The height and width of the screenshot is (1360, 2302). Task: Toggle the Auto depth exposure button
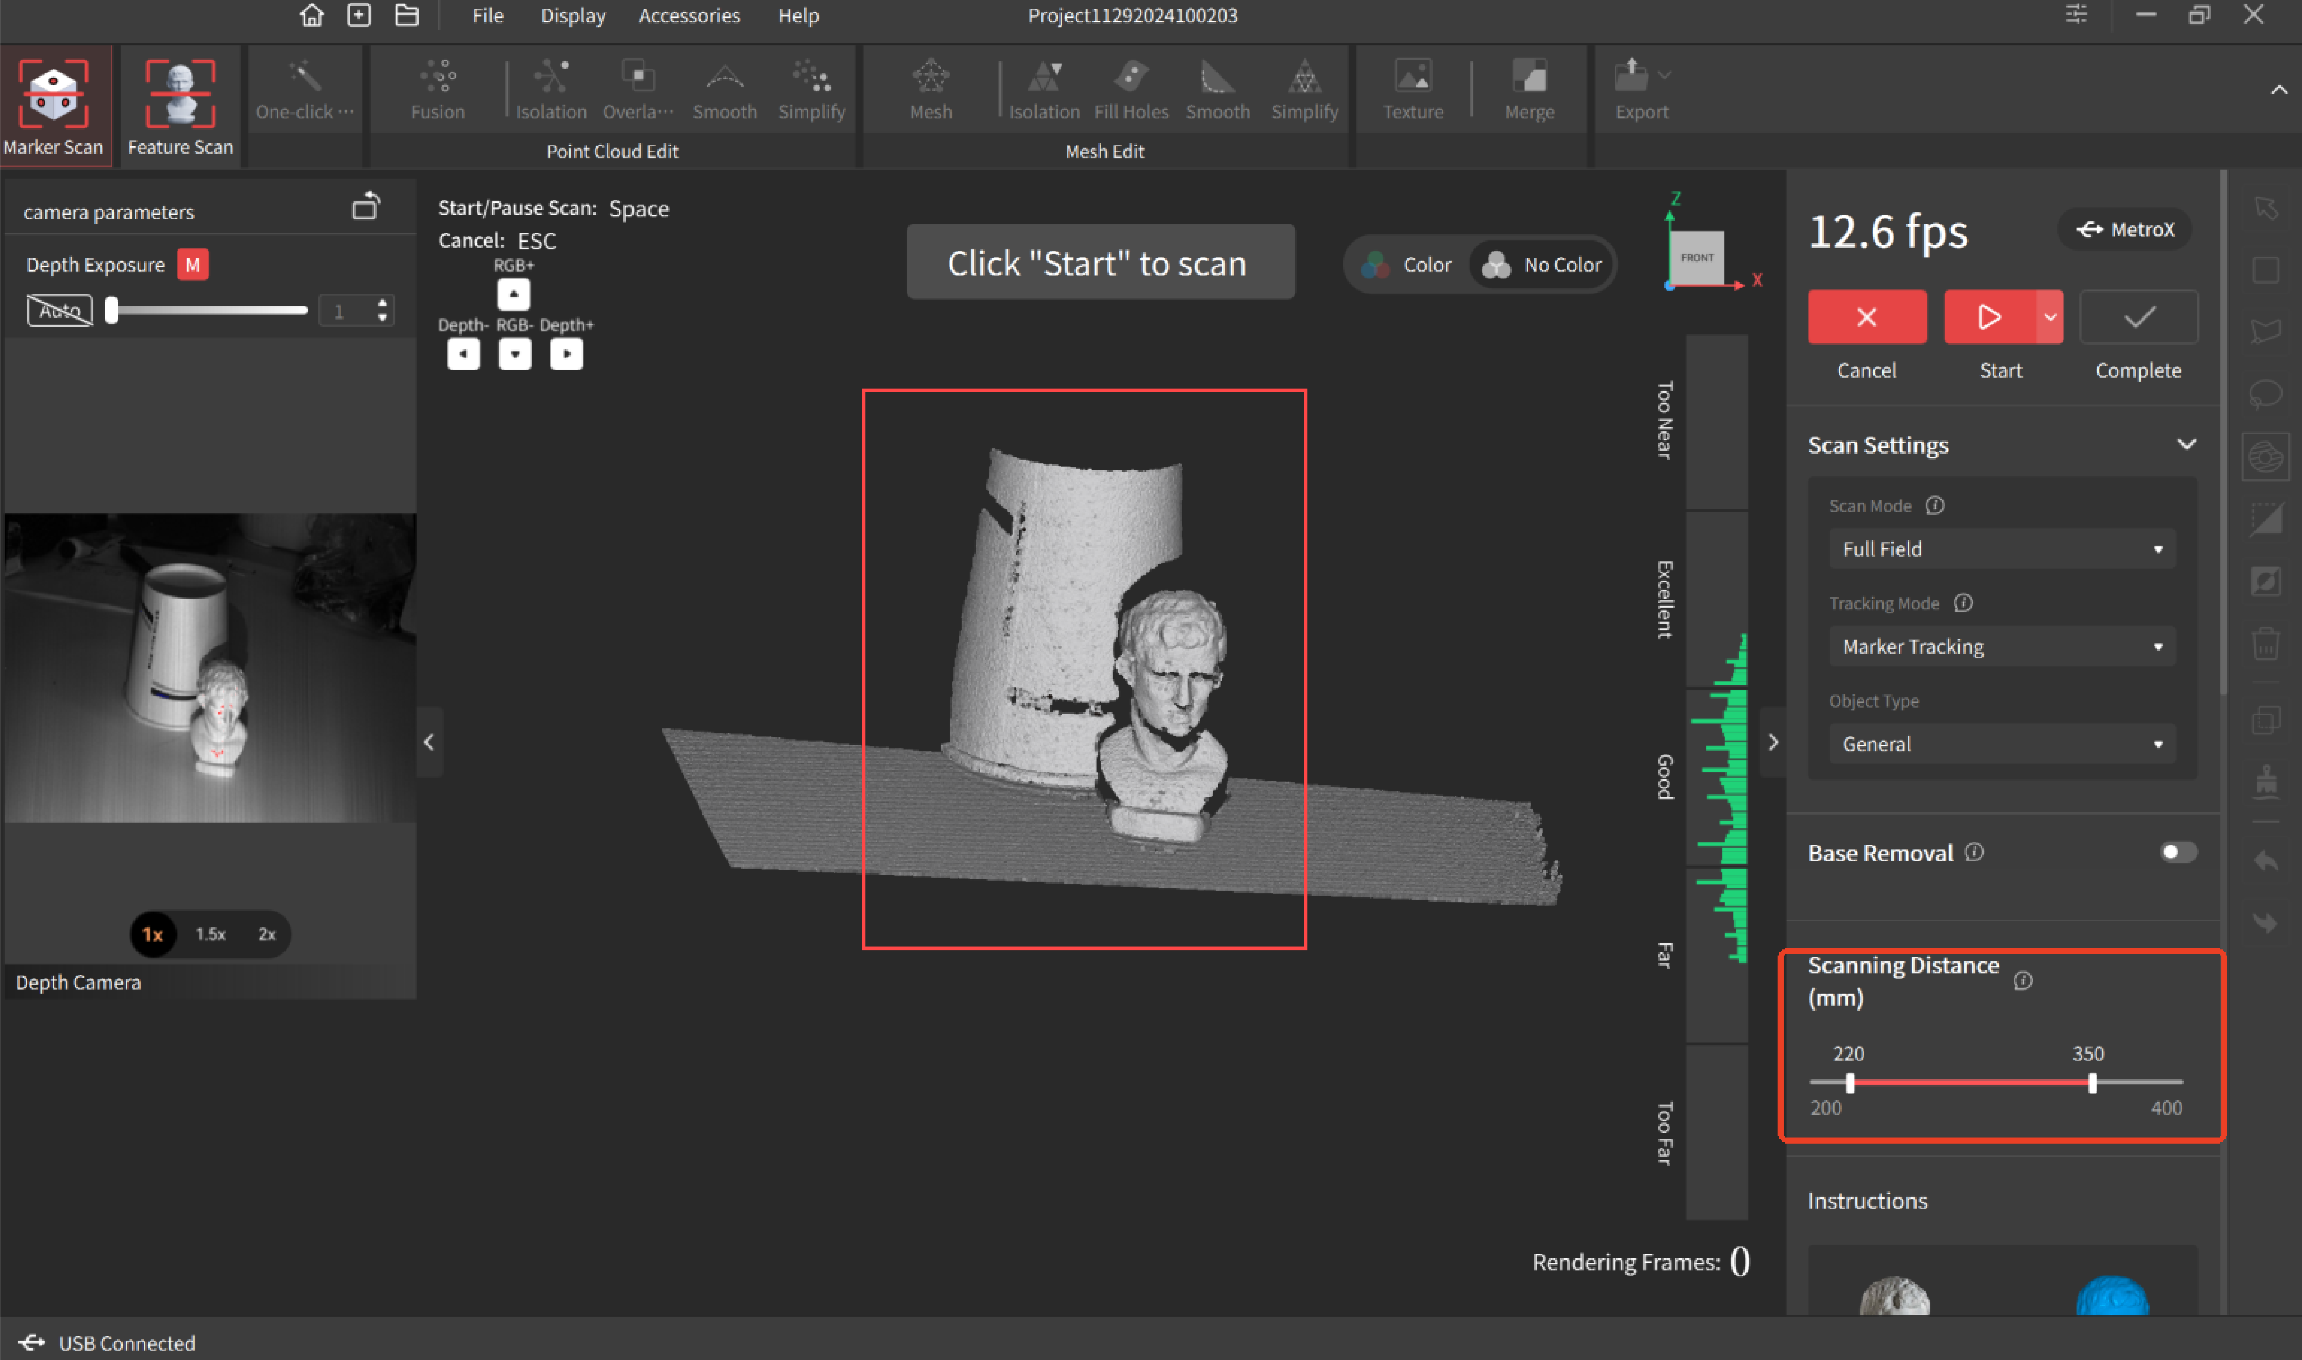point(60,311)
